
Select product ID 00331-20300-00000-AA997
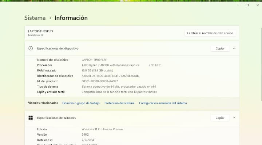pyautogui.click(x=100, y=81)
